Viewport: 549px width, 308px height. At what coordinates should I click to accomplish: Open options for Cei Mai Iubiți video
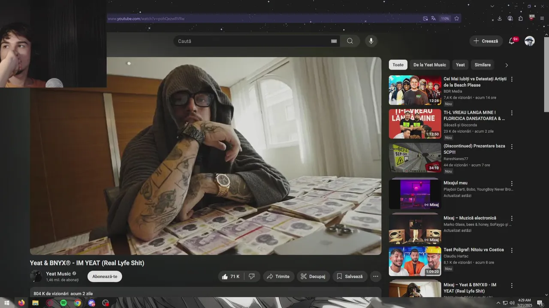pyautogui.click(x=512, y=79)
